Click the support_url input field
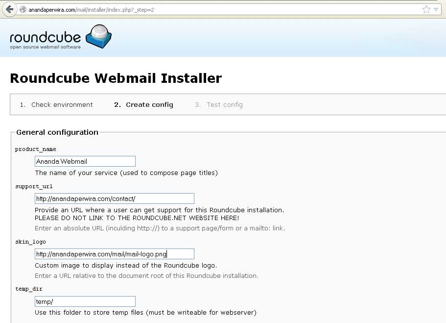 click(115, 199)
